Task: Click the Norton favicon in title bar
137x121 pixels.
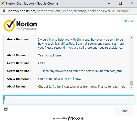Action: (x=3, y=4)
